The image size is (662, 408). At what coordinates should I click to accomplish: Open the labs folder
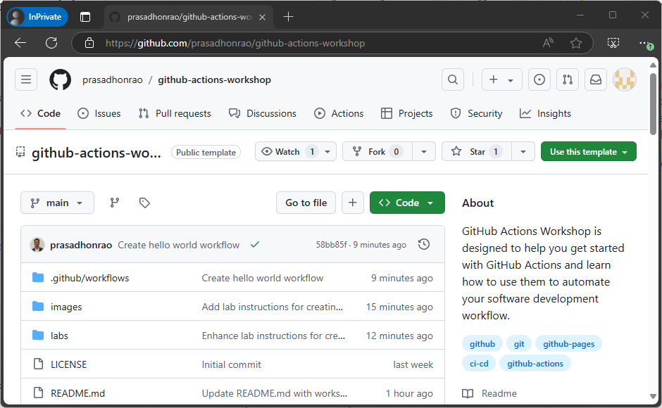(59, 336)
